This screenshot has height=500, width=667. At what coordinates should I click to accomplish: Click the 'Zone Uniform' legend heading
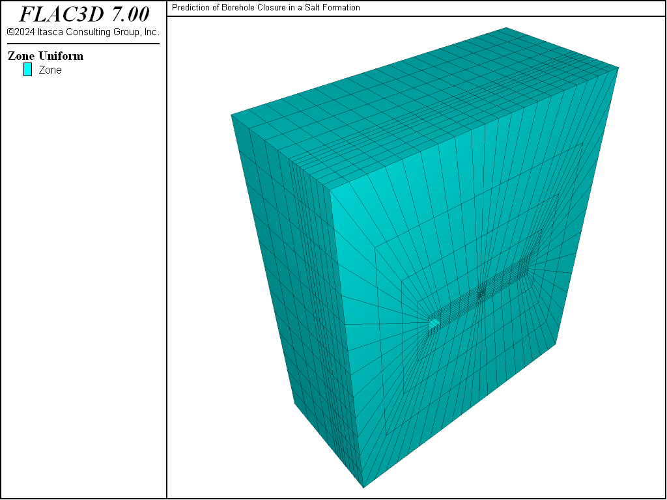click(46, 56)
